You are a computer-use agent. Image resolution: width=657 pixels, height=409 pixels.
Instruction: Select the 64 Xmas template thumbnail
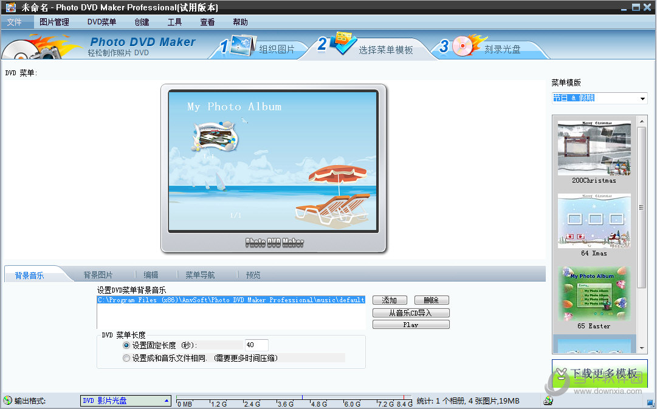(594, 221)
